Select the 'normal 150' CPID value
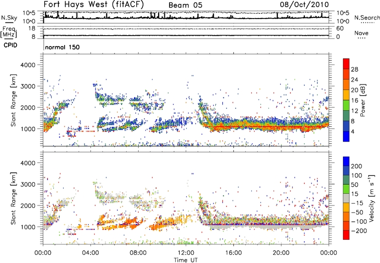The image size is (380, 263). point(62,47)
